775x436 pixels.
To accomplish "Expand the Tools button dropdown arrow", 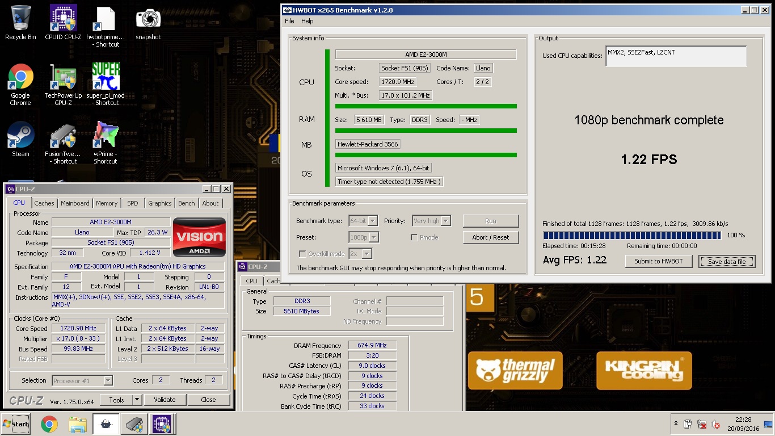I will coord(137,400).
